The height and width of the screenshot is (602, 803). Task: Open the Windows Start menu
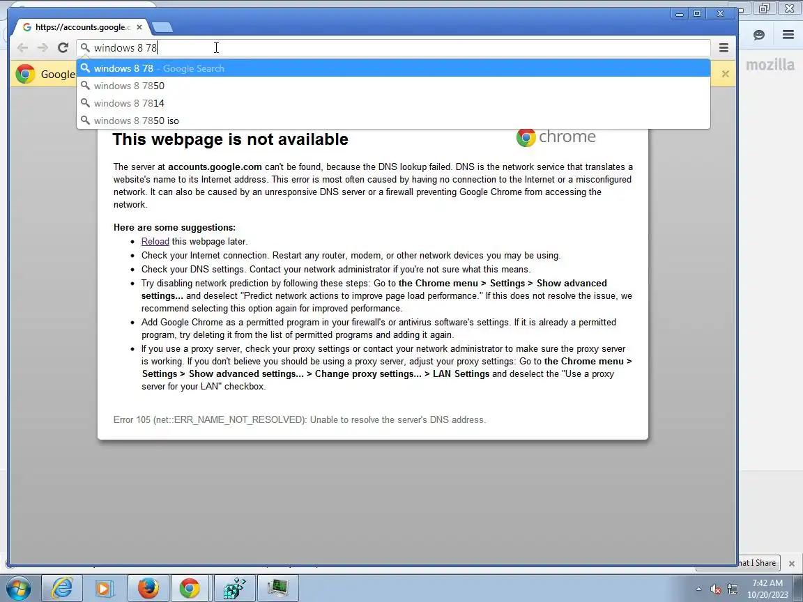click(18, 588)
